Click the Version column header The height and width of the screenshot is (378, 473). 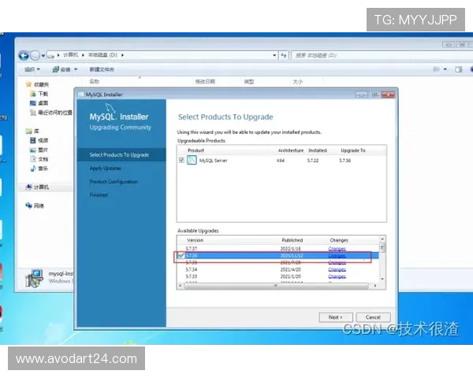pyautogui.click(x=196, y=240)
